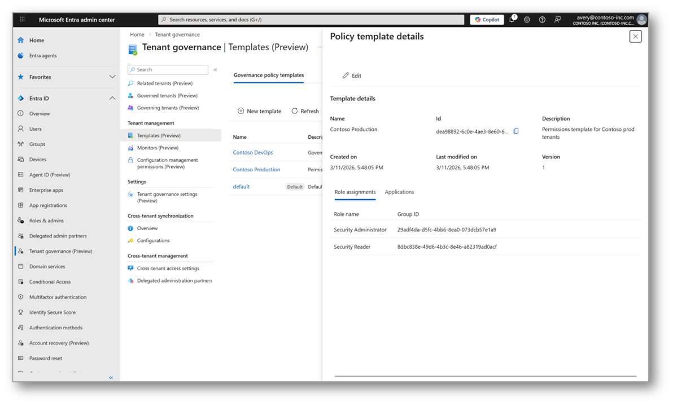Open the app launcher waffle icon
673x406 pixels.
23,19
